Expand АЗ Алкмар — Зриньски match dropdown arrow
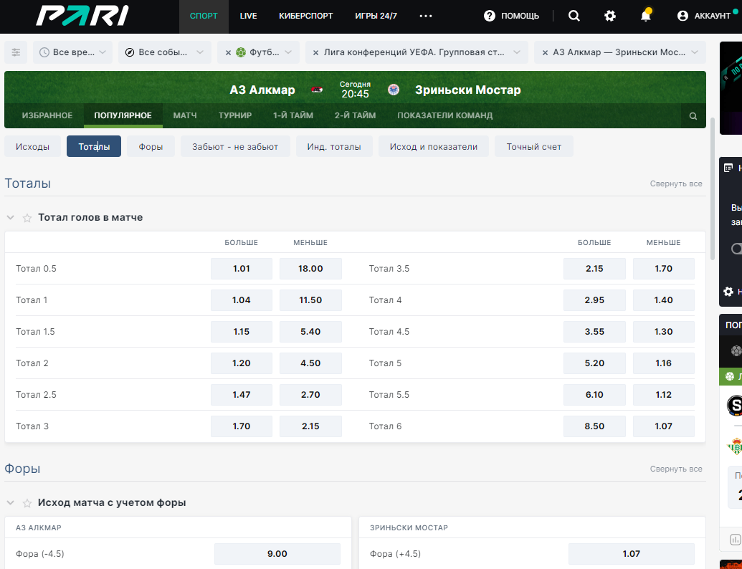The height and width of the screenshot is (569, 742). (x=695, y=52)
